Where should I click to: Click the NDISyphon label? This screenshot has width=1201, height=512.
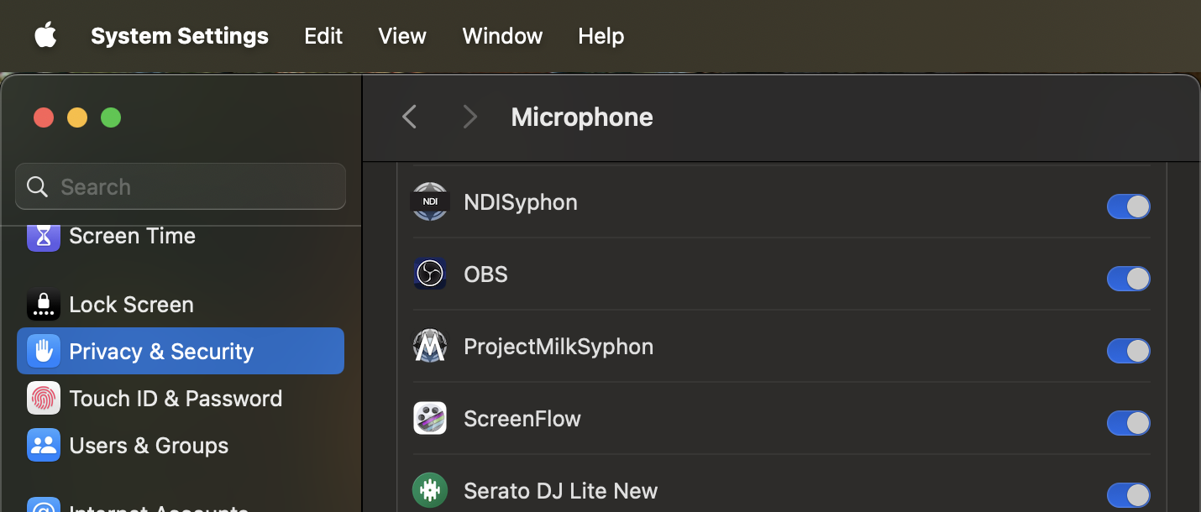[x=521, y=202]
